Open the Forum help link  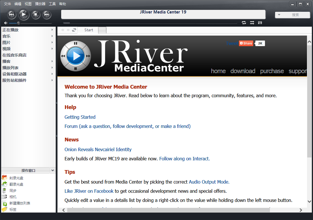click(127, 126)
